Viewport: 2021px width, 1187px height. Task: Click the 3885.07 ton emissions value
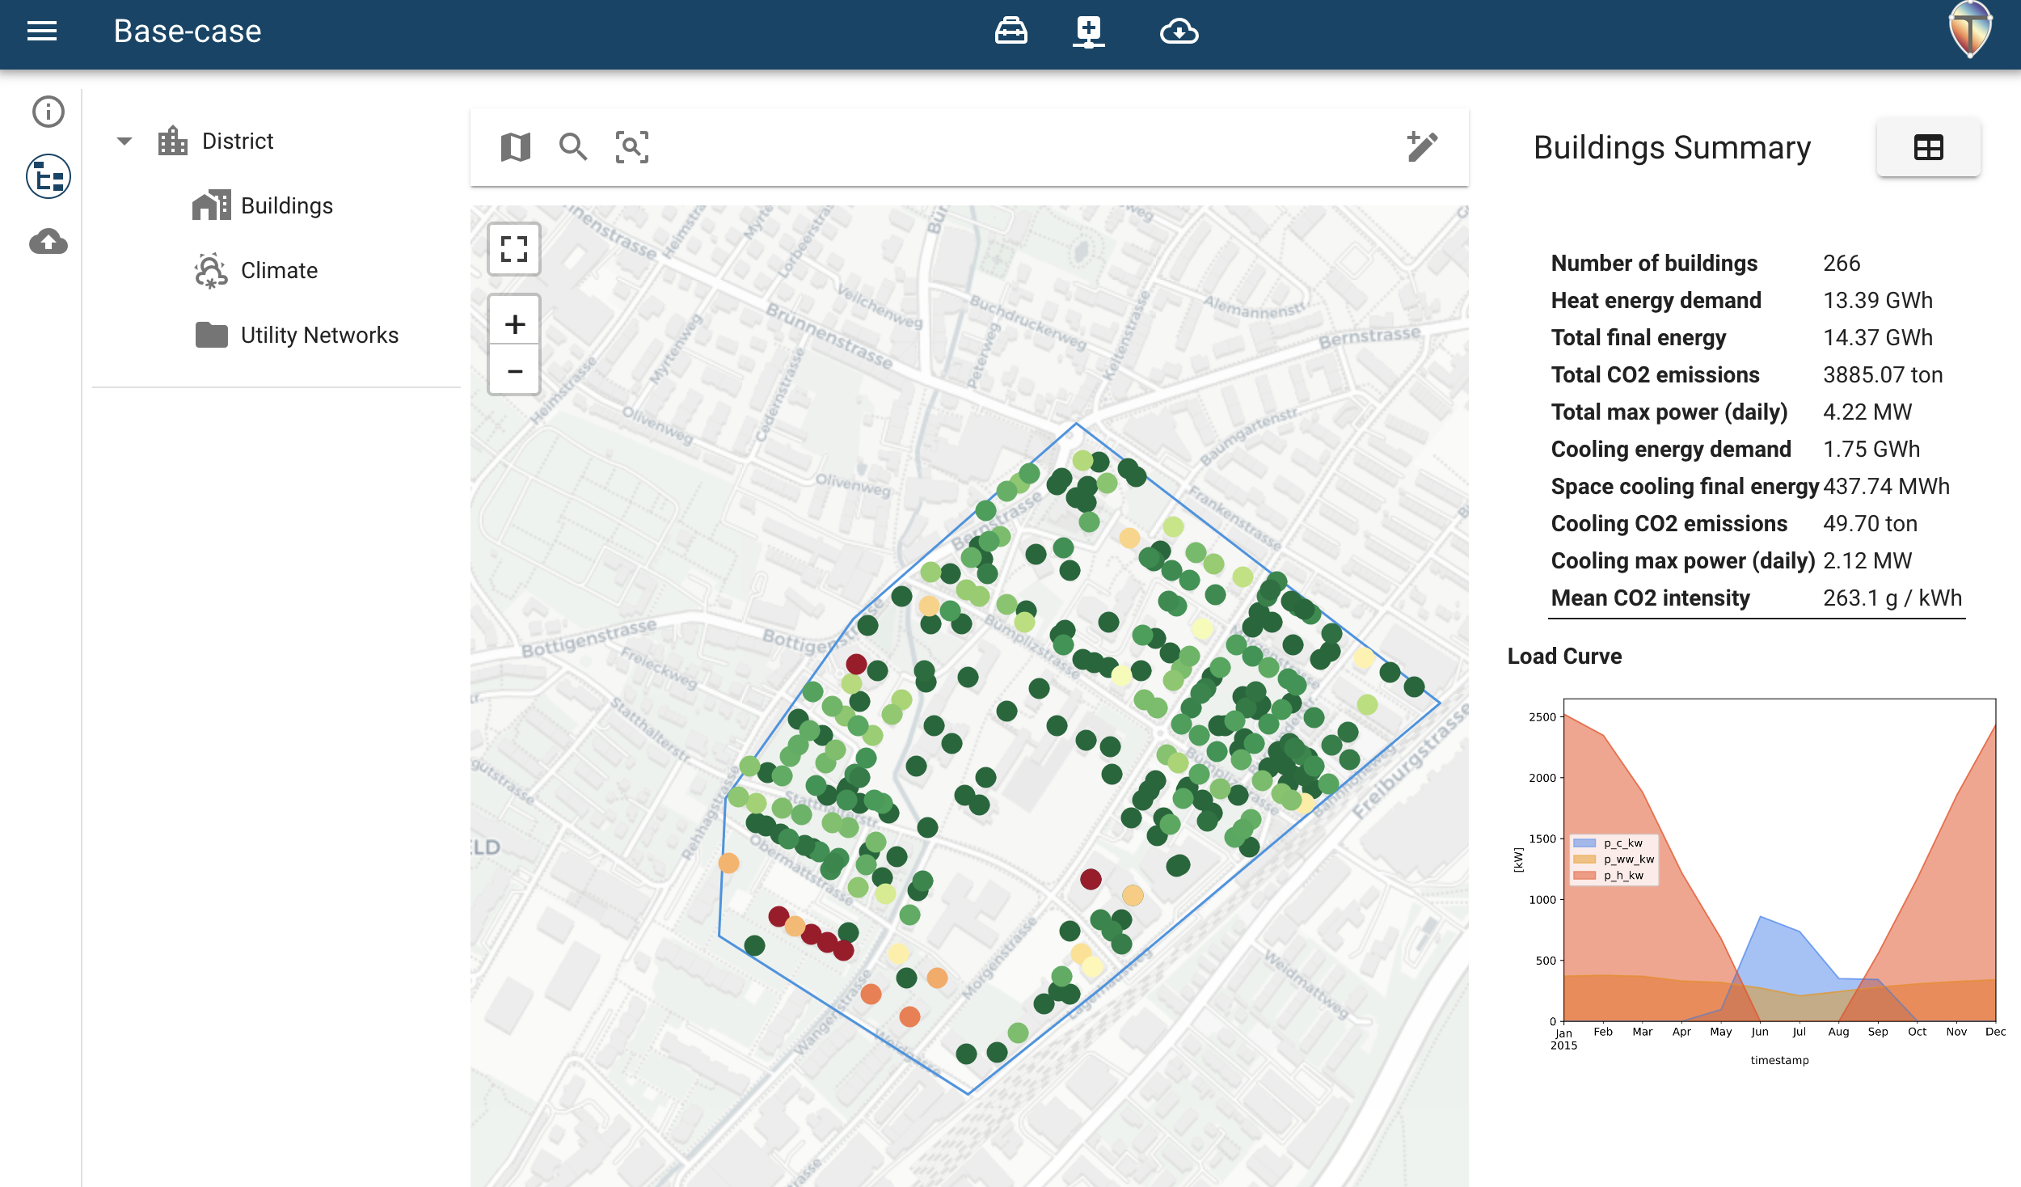coord(1883,374)
